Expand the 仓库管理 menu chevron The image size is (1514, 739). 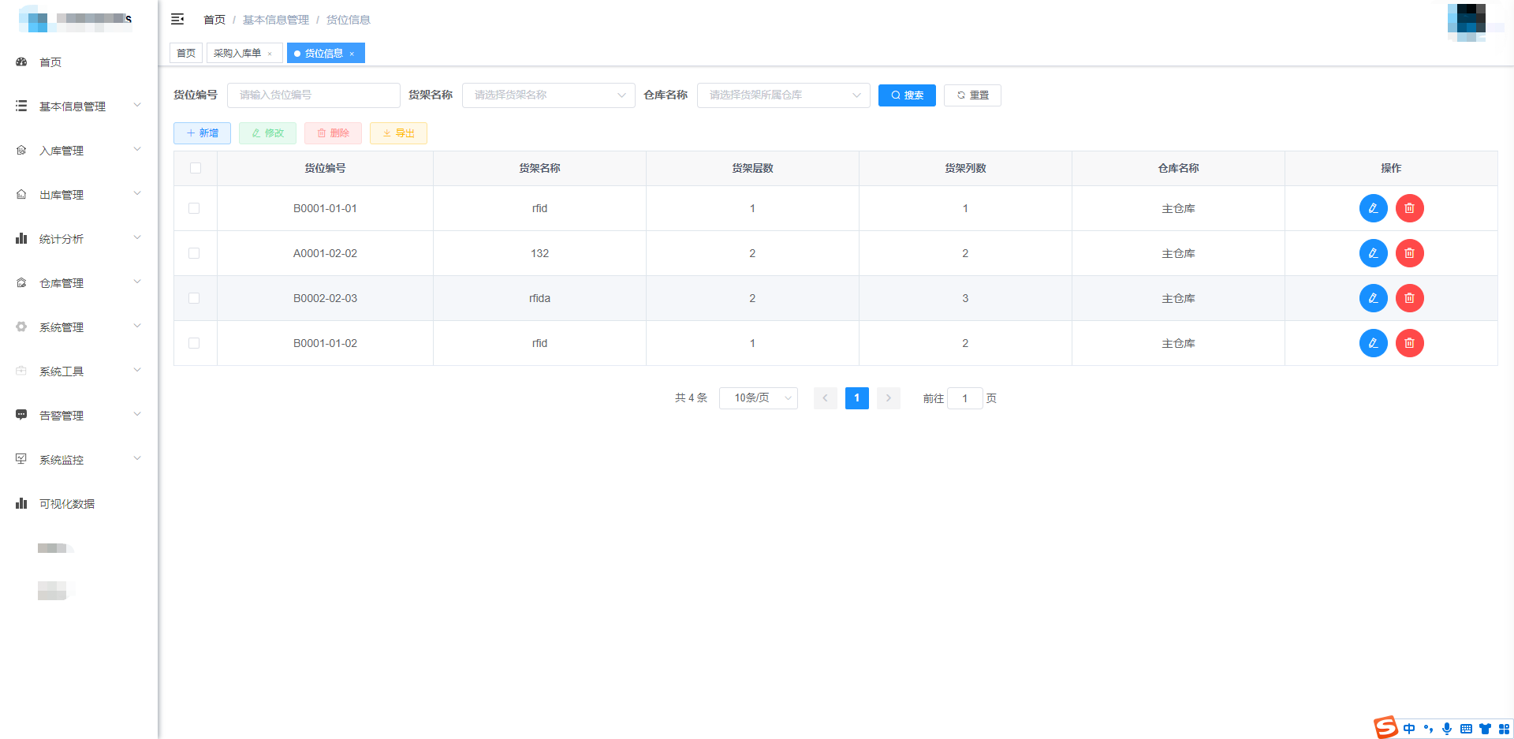coord(137,282)
